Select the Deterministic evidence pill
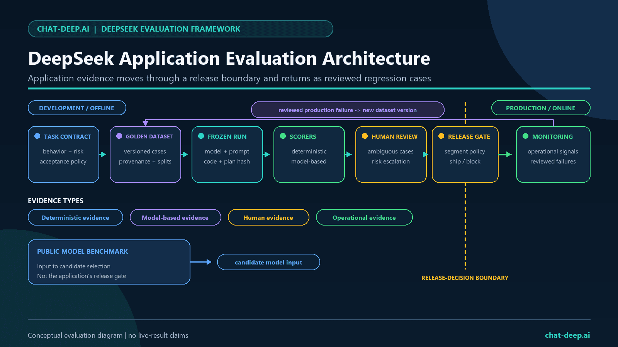Viewport: 618px width, 347px height. coord(75,217)
